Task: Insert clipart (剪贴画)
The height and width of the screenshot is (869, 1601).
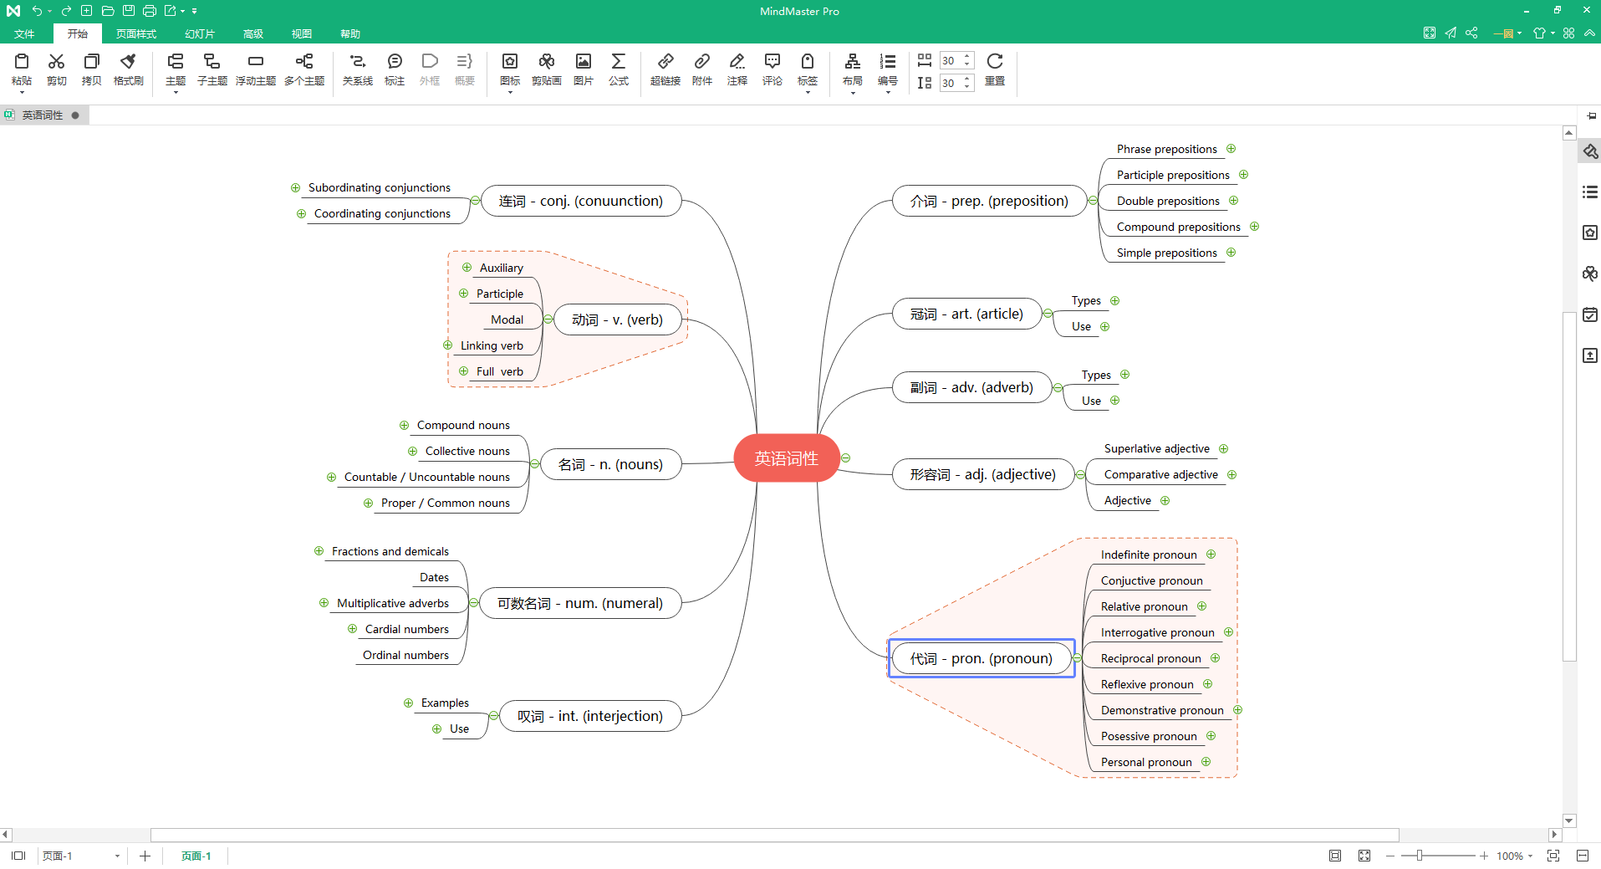Action: point(547,69)
